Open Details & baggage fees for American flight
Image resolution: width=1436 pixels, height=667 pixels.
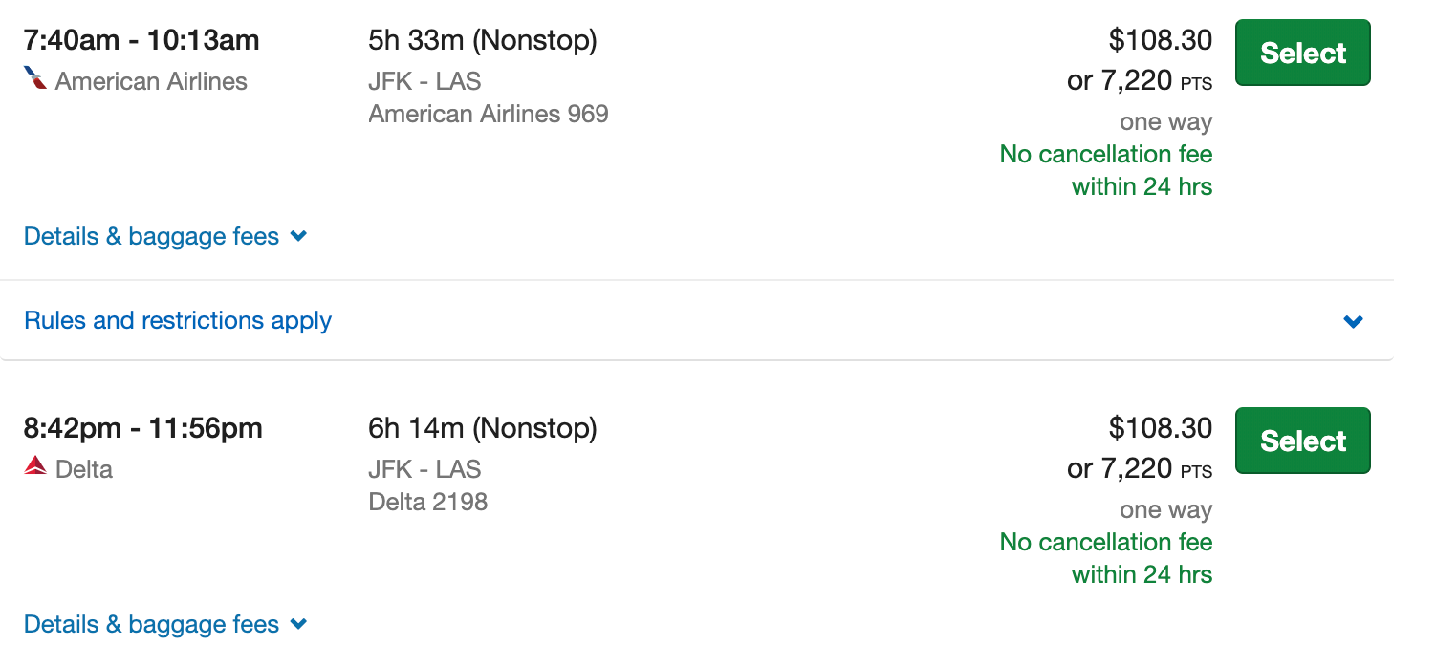pyautogui.click(x=151, y=236)
